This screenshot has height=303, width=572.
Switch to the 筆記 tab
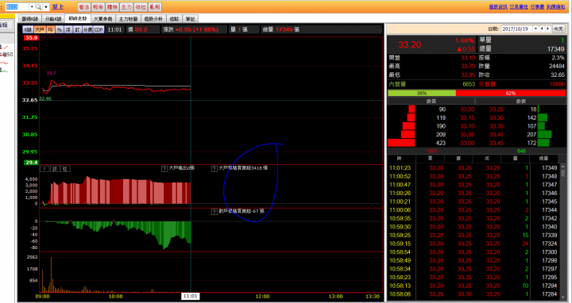coord(190,19)
